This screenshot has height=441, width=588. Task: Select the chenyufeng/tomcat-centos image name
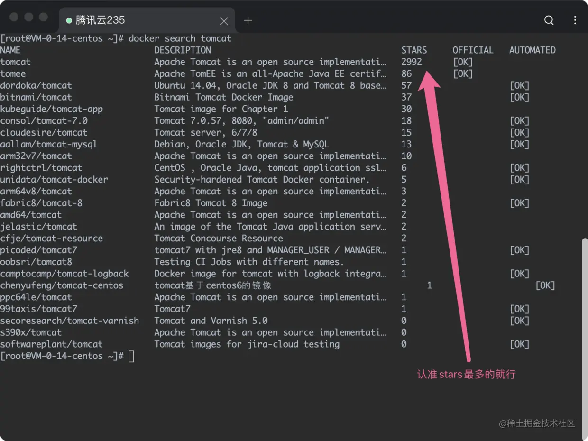[x=62, y=285]
